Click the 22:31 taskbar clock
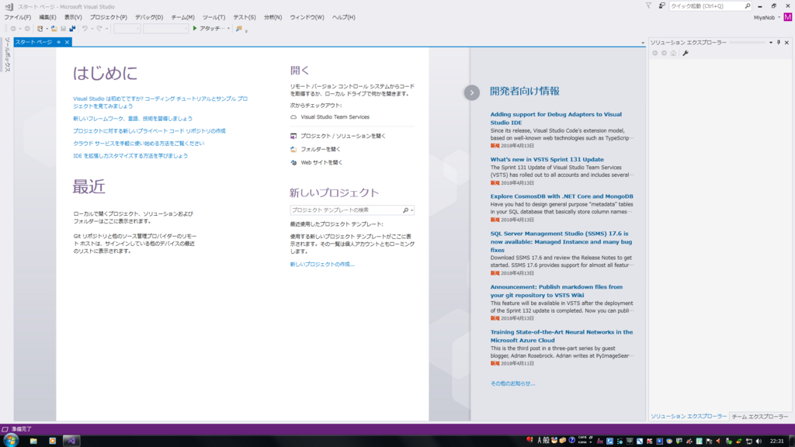 776,442
